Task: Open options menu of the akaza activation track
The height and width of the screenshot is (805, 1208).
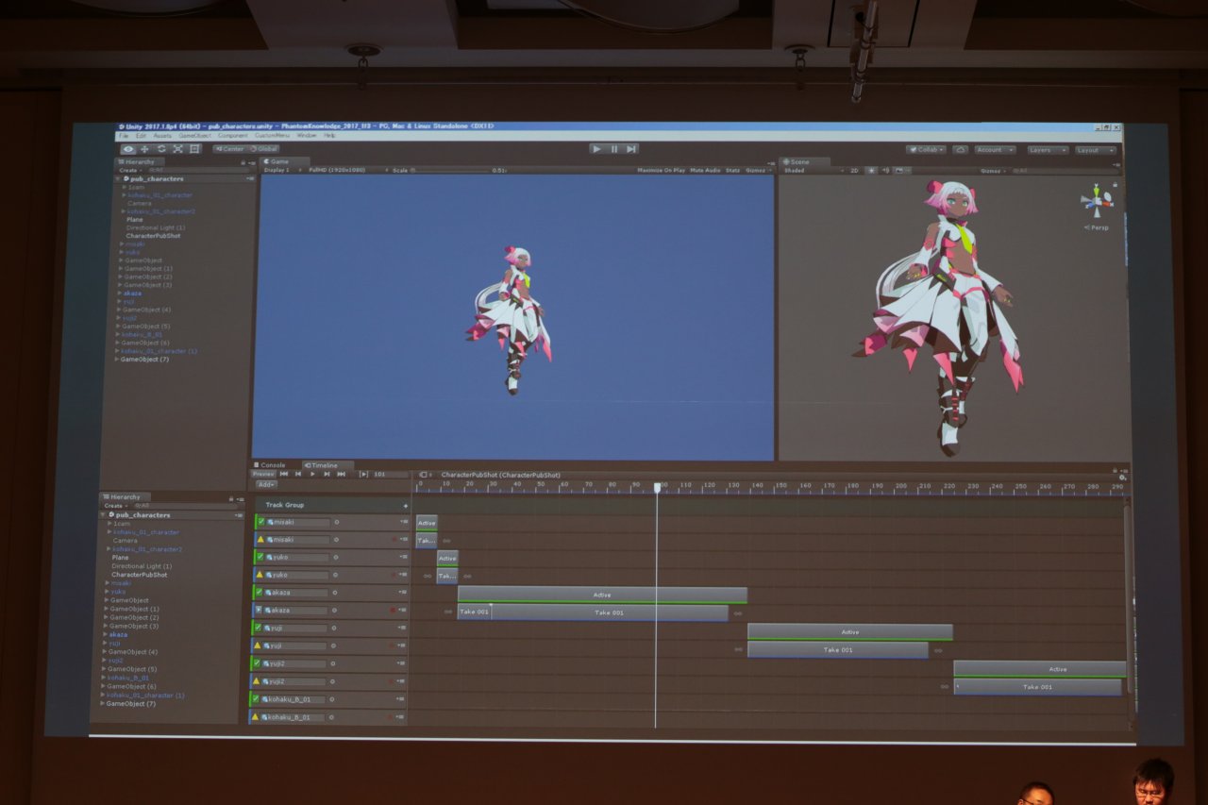Action: click(404, 593)
